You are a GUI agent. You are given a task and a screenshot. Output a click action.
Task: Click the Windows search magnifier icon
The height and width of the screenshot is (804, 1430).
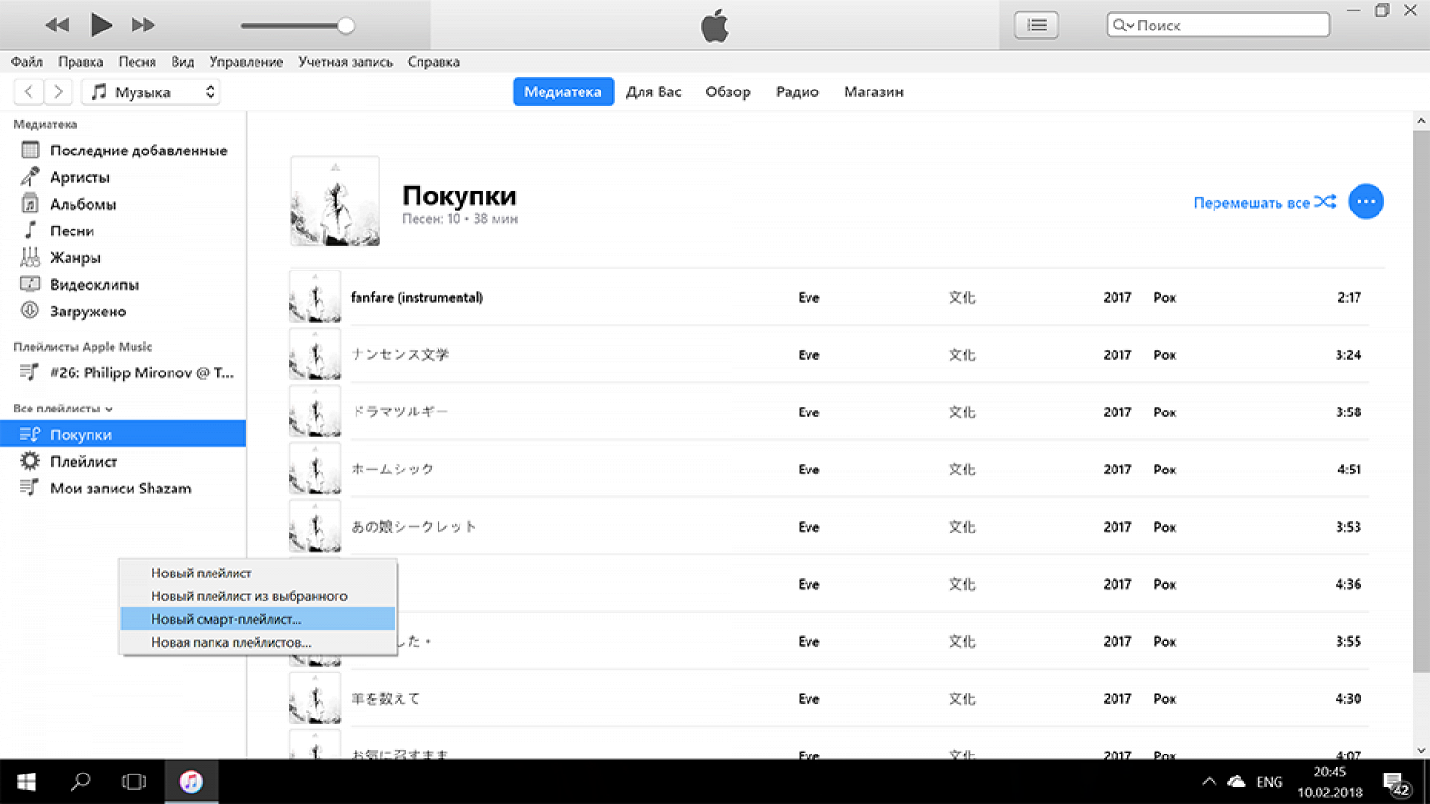[81, 782]
